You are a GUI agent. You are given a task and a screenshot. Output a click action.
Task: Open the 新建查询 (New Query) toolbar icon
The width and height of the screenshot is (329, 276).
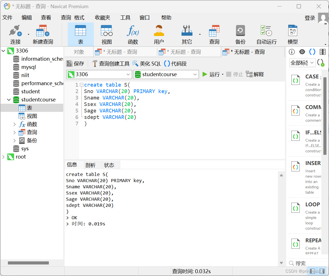pyautogui.click(x=43, y=34)
